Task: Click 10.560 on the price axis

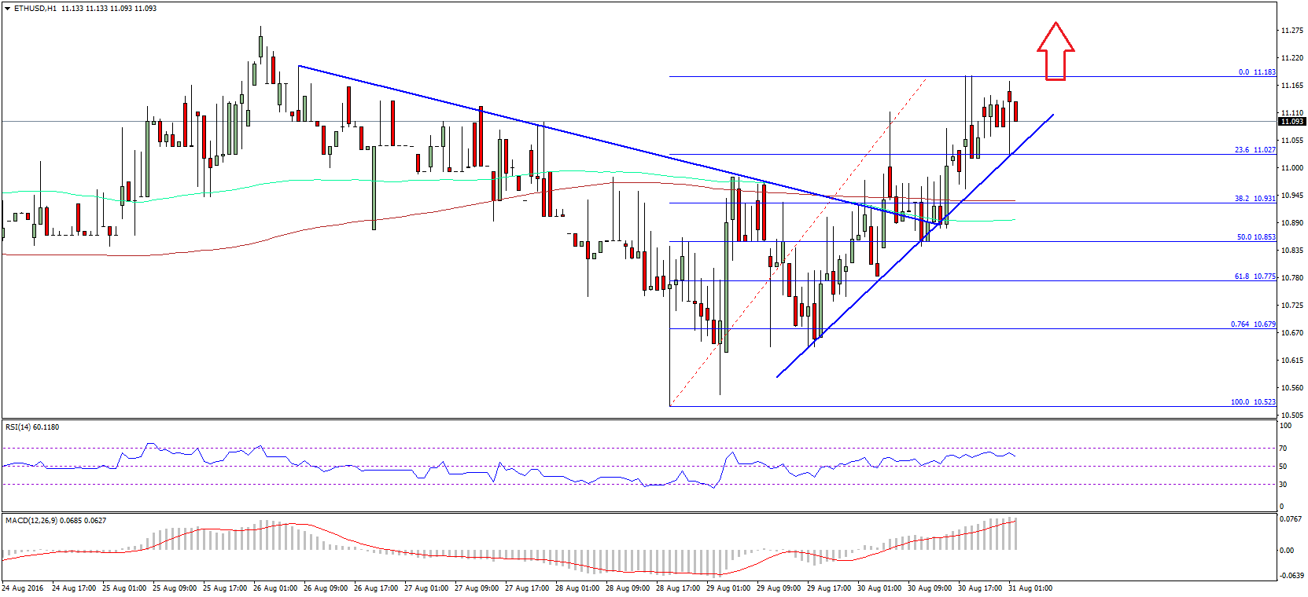Action: point(1292,388)
